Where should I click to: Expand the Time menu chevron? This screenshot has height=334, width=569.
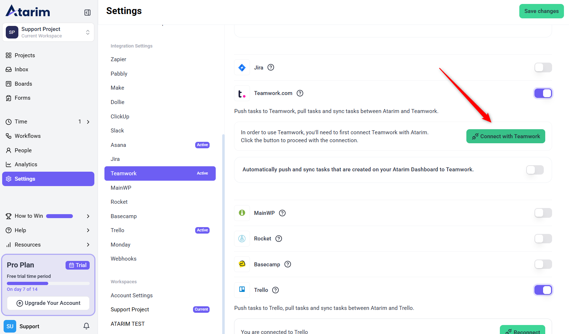click(x=88, y=122)
